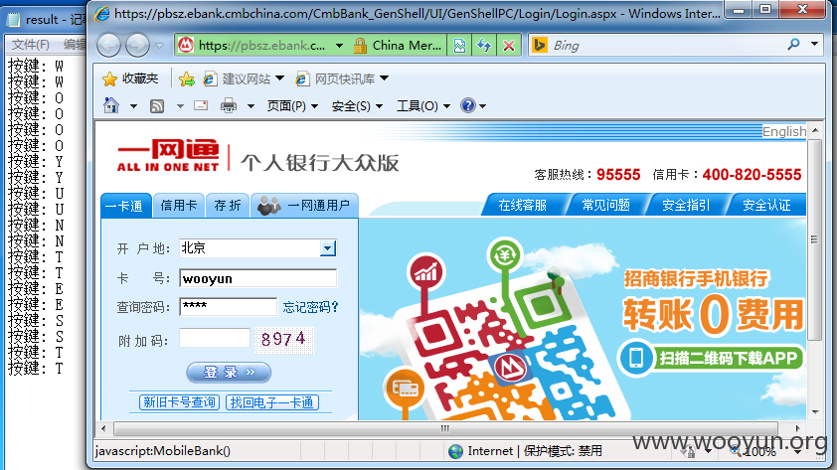This screenshot has width=837, height=470.
Task: Select the 存折 login tab
Action: click(x=228, y=206)
